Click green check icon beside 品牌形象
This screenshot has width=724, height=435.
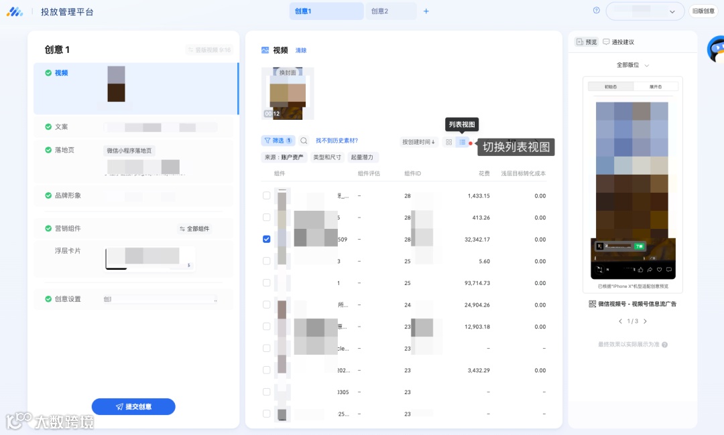point(48,195)
